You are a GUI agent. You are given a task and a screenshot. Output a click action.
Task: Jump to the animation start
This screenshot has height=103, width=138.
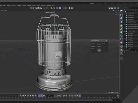20,96
